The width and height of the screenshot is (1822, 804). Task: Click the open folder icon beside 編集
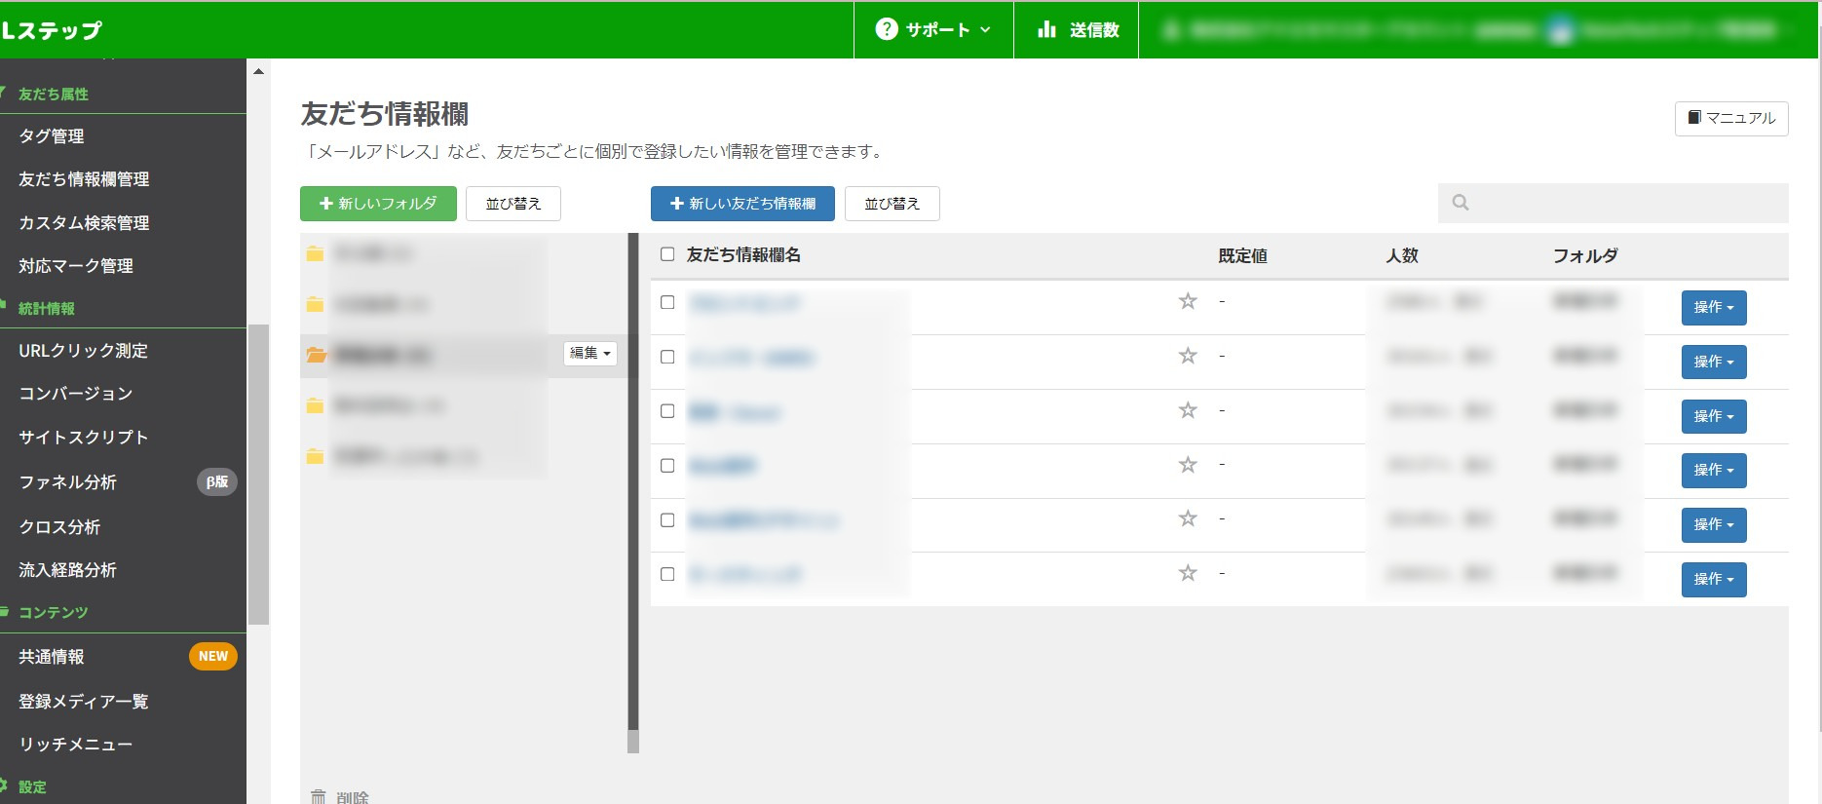[x=316, y=355]
